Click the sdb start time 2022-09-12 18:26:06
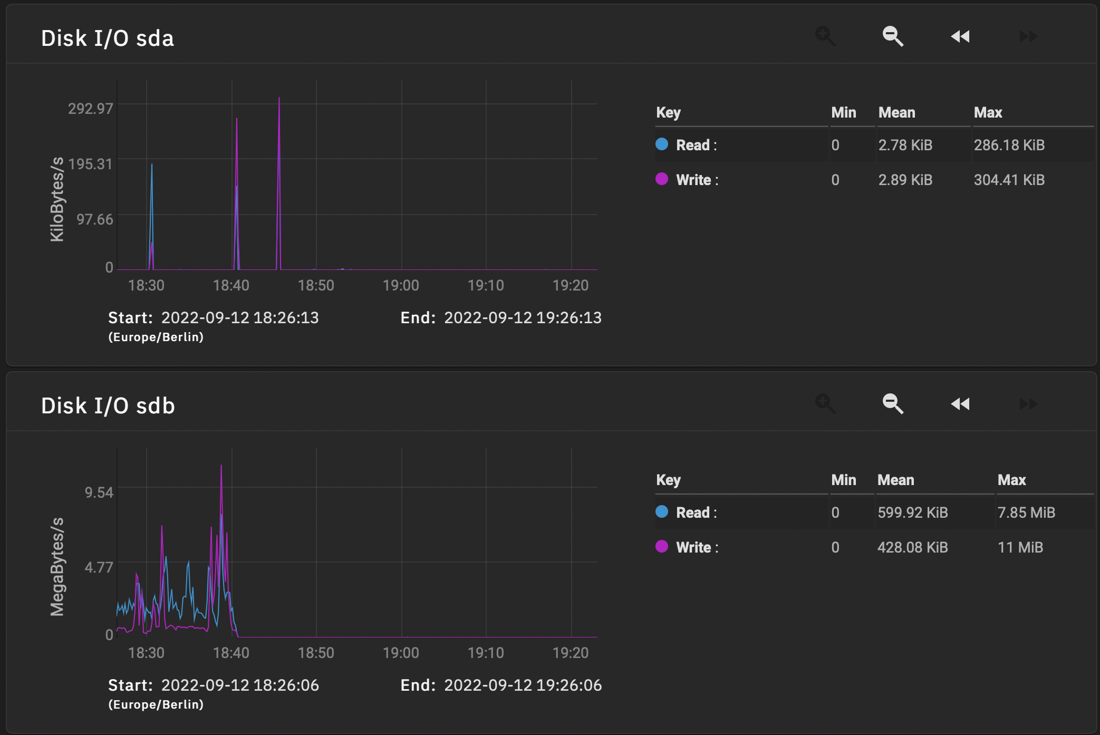 tap(240, 685)
